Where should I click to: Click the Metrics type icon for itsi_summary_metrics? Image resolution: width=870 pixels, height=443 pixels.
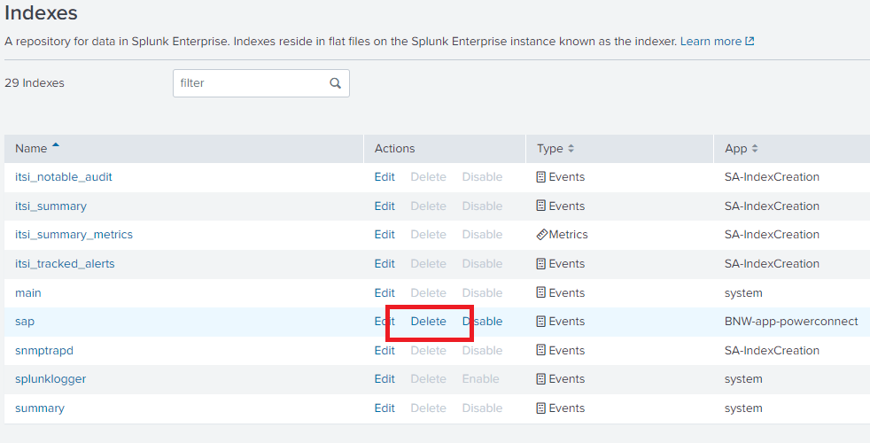coord(542,235)
